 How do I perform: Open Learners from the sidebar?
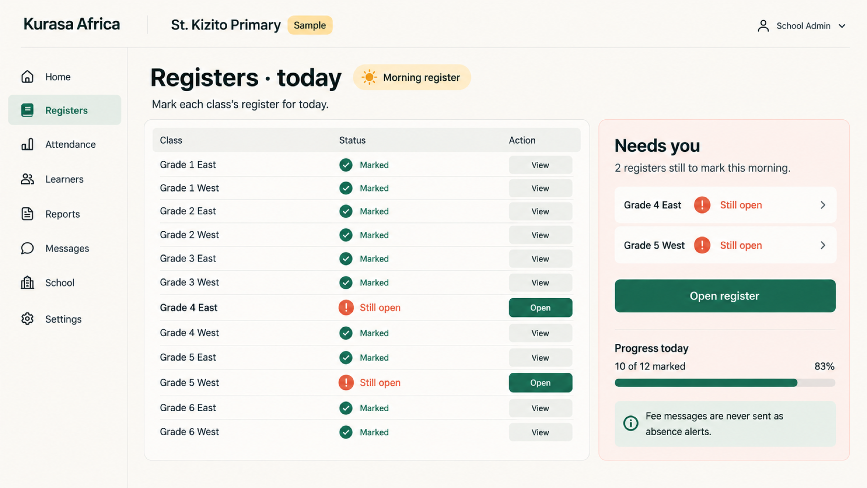pyautogui.click(x=65, y=179)
